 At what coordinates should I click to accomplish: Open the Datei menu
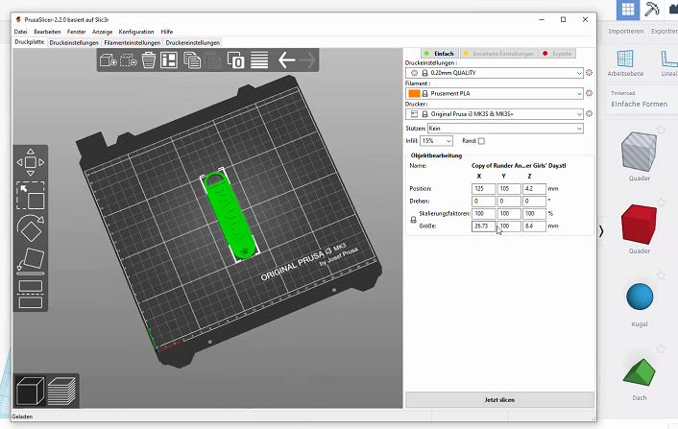coord(20,32)
